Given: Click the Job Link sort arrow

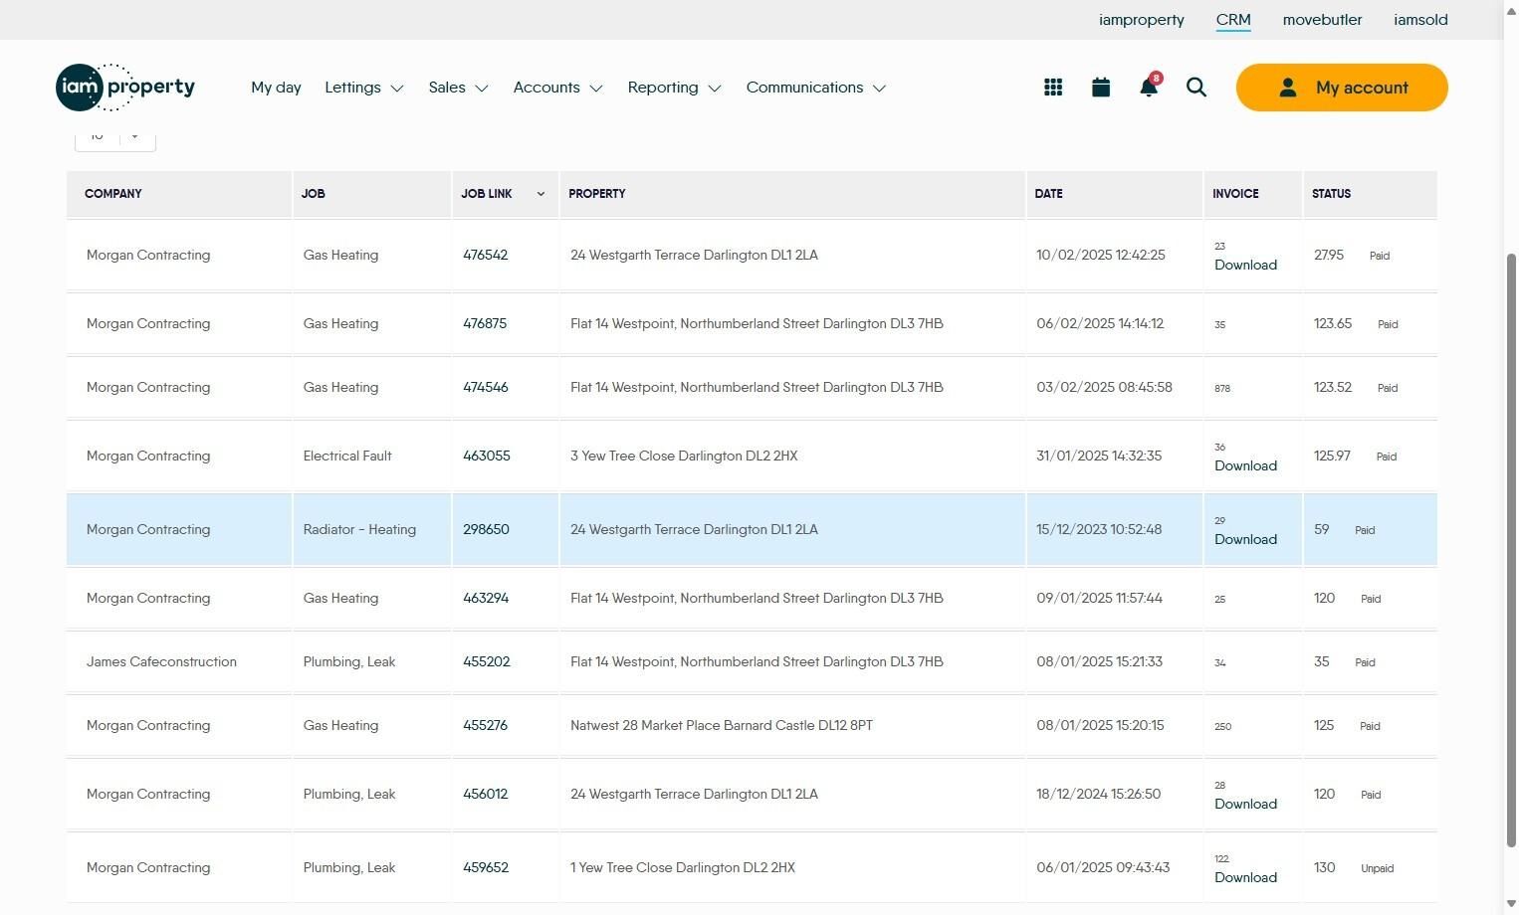Looking at the screenshot, I should tap(541, 194).
